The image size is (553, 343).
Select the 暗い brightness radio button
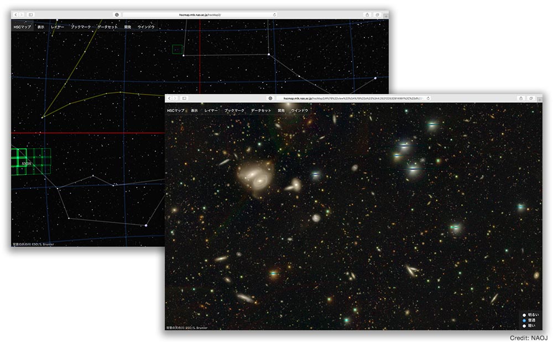point(524,326)
